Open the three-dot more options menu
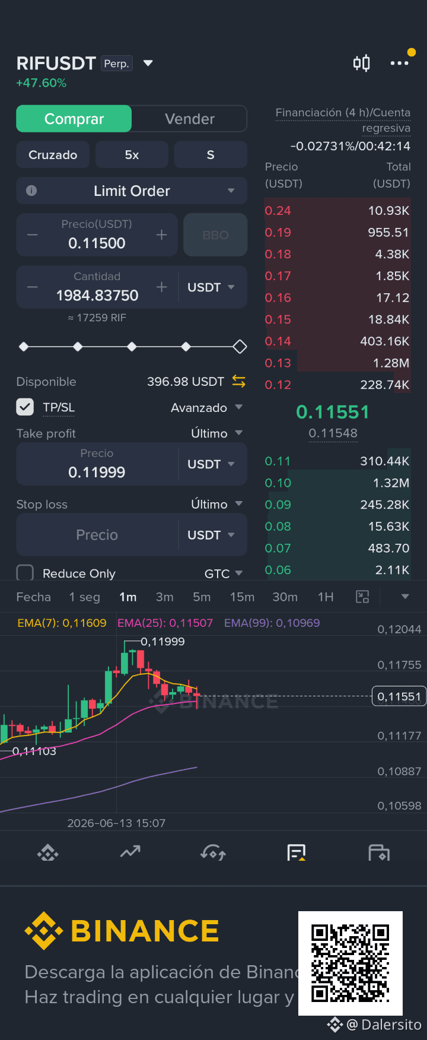The image size is (427, 1040). tap(399, 63)
